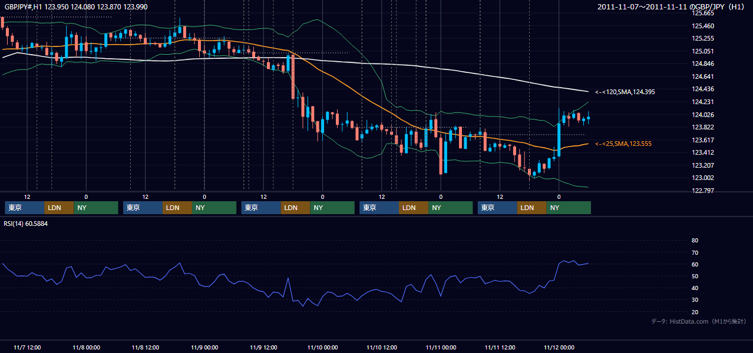Click price axis value 123.207

[702, 165]
